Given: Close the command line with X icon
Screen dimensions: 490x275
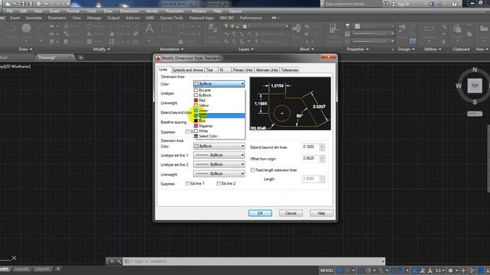Looking at the screenshot, I should tap(111, 261).
